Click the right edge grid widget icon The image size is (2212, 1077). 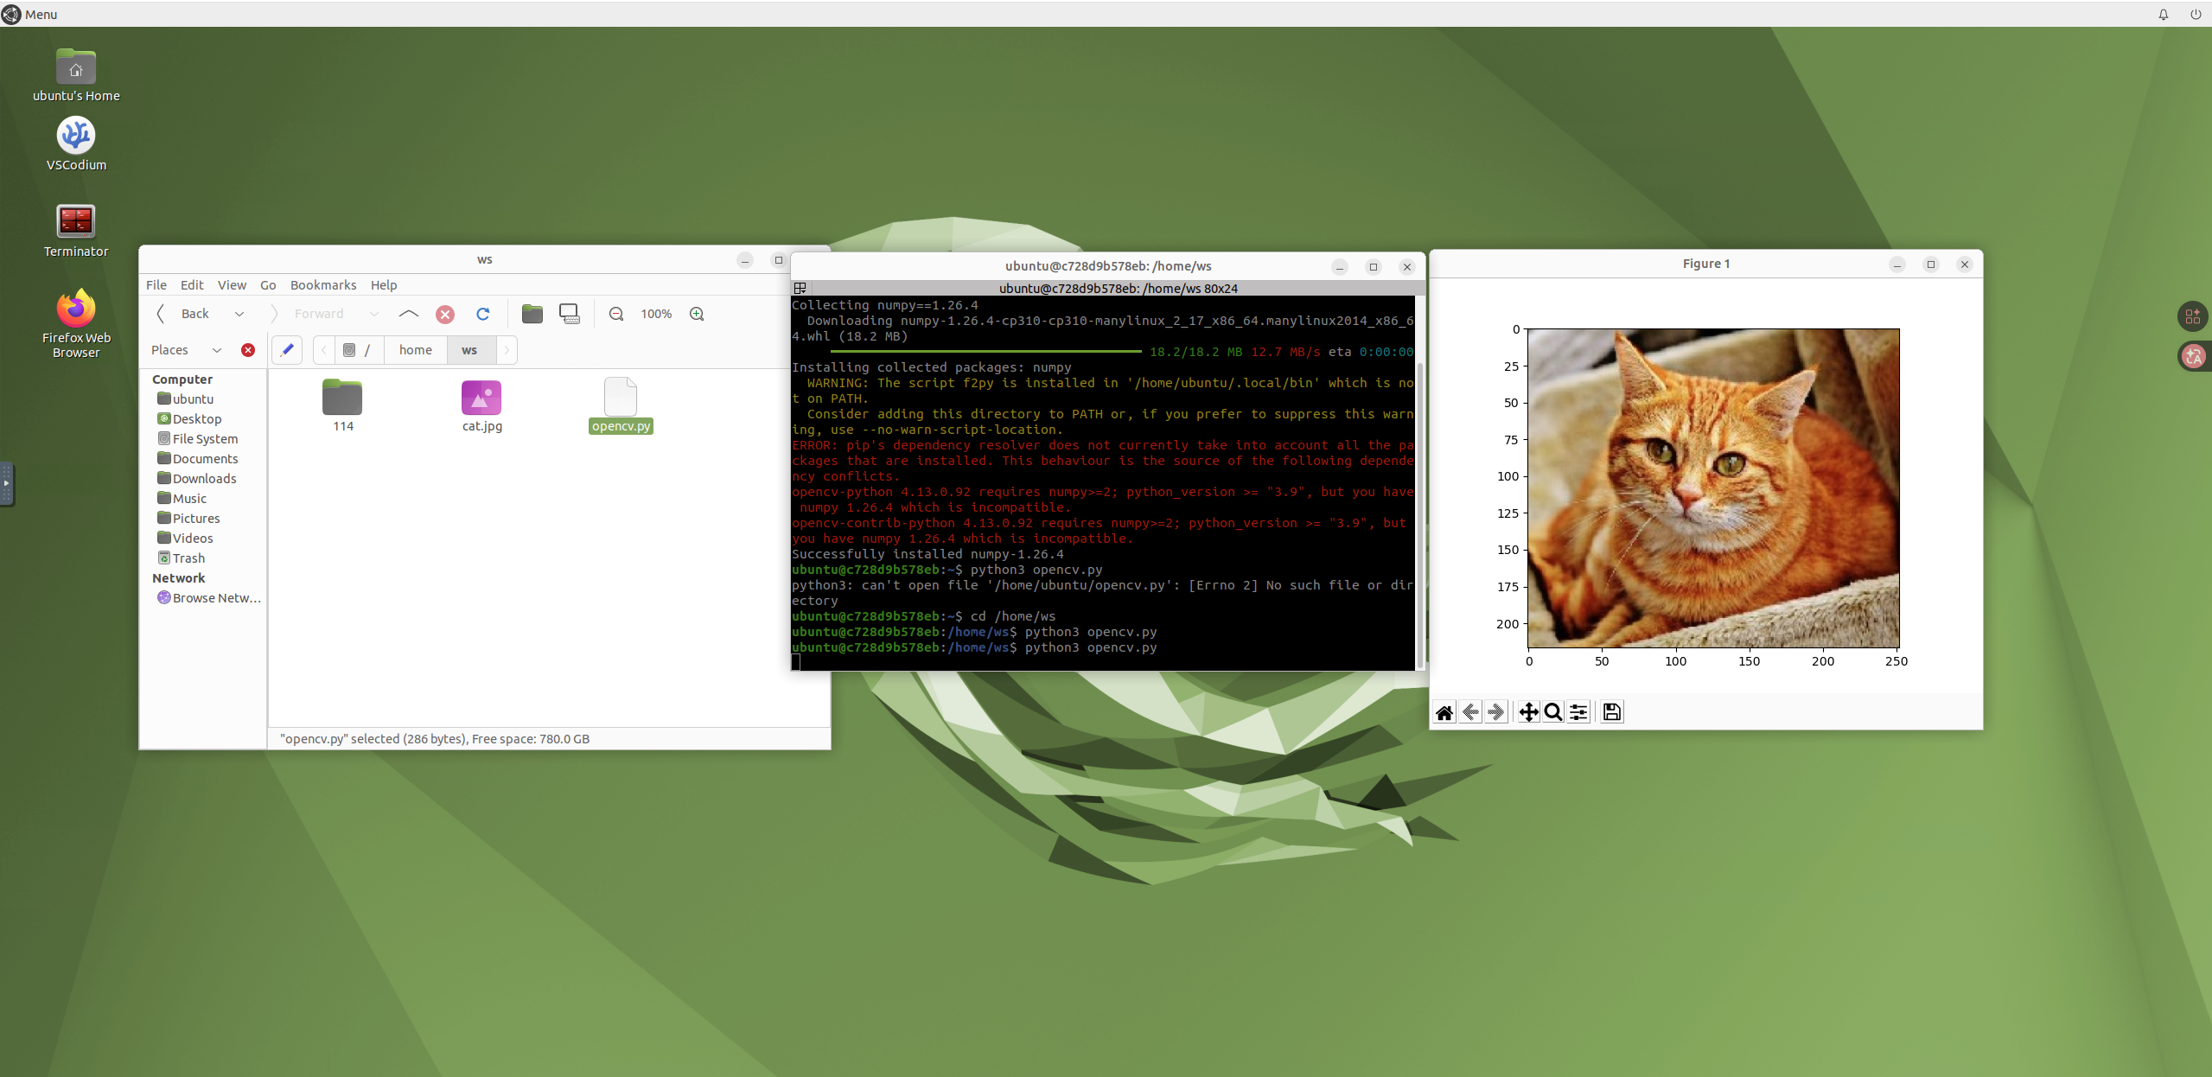tap(2193, 316)
